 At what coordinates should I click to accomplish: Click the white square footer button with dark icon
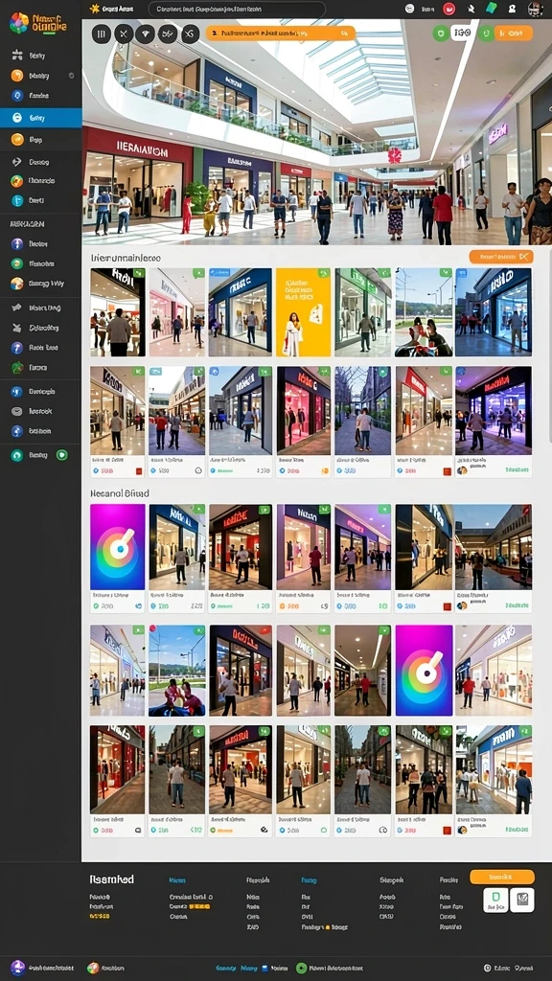(x=522, y=900)
